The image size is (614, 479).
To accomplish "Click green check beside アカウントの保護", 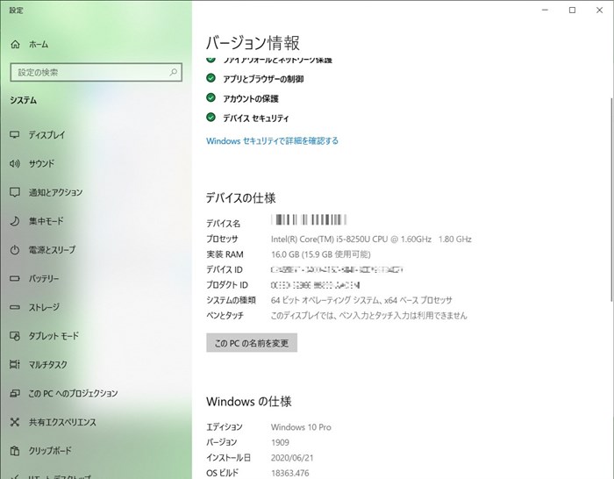I will [211, 97].
